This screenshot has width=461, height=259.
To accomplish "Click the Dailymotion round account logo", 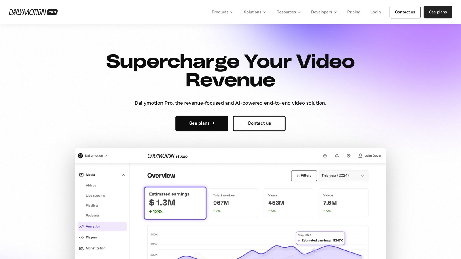I will 80,156.
